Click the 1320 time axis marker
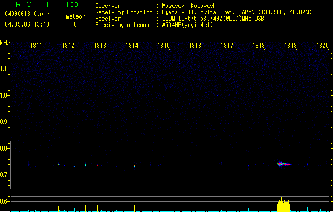The height and width of the screenshot is (212, 334). tap(322, 46)
